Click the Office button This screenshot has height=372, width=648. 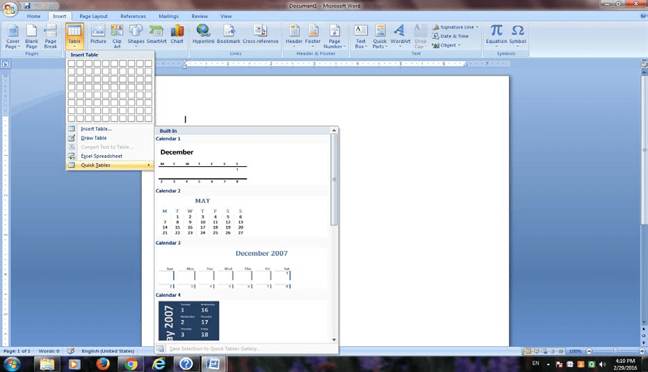[9, 8]
